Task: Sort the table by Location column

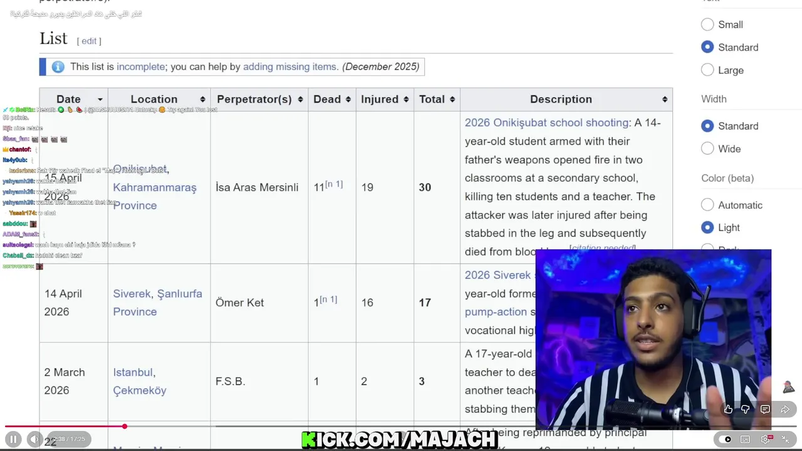Action: 159,99
